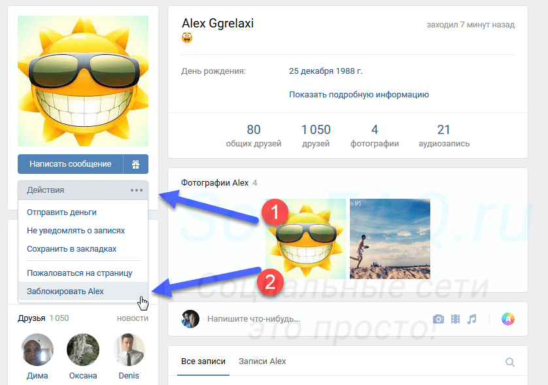
Task: Click the emoji status under Alex Ggrelaxi
Action: point(187,38)
